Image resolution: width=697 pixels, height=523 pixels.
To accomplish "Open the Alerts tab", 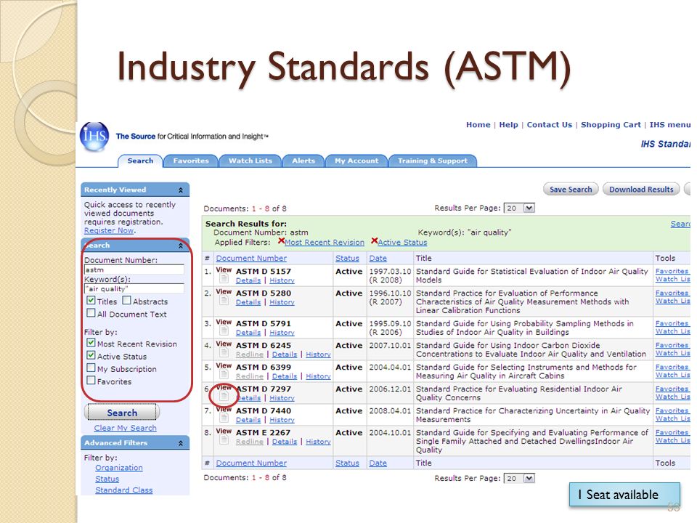I will pyautogui.click(x=303, y=161).
